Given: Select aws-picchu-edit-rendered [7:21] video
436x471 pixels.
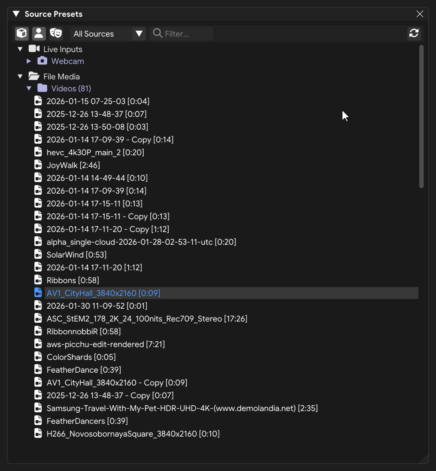Looking at the screenshot, I should tap(106, 344).
